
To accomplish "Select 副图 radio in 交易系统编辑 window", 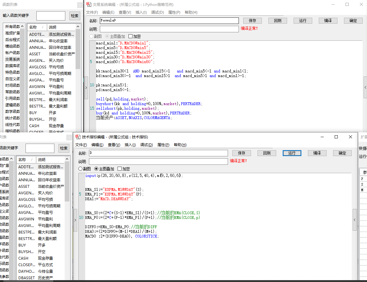I will [x=91, y=36].
